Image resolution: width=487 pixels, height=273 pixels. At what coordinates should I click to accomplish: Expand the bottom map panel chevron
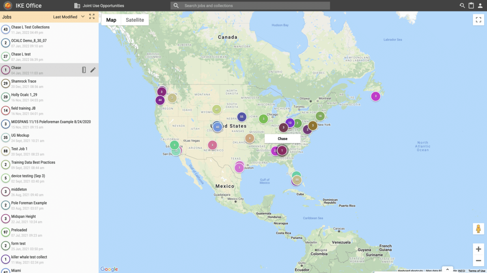(x=447, y=269)
